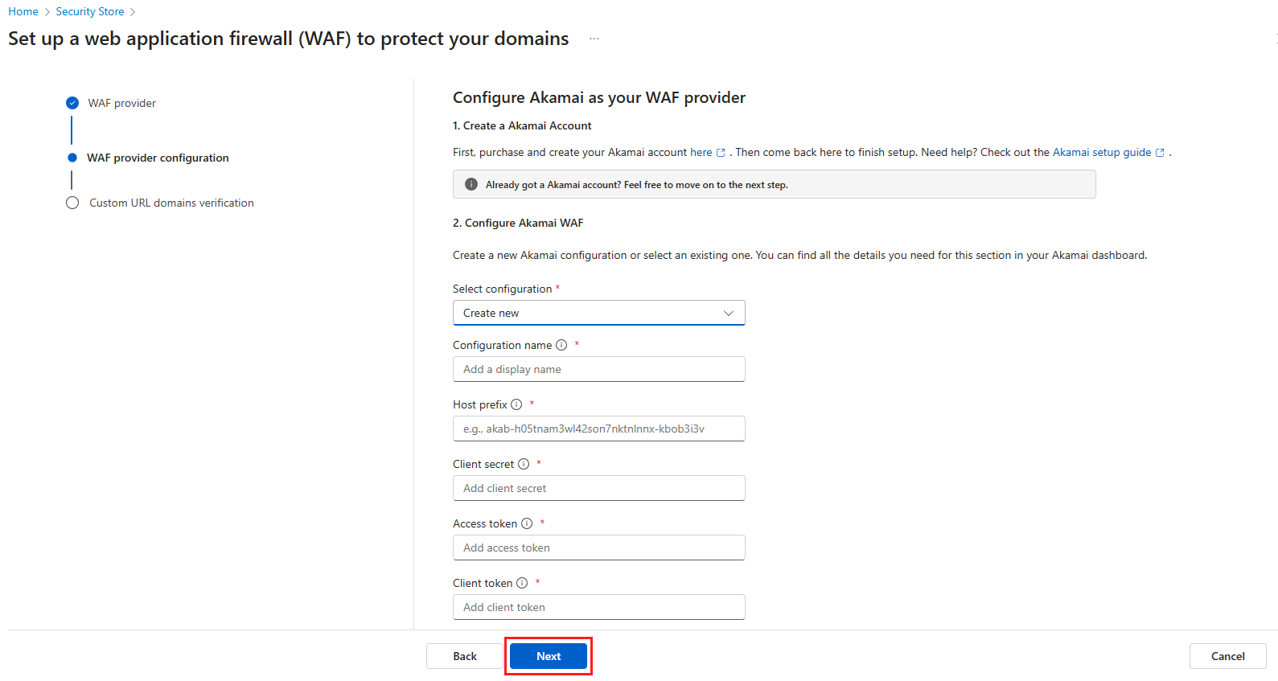Click the info icon in the Akamai account banner
The image size is (1278, 681).
pos(471,184)
